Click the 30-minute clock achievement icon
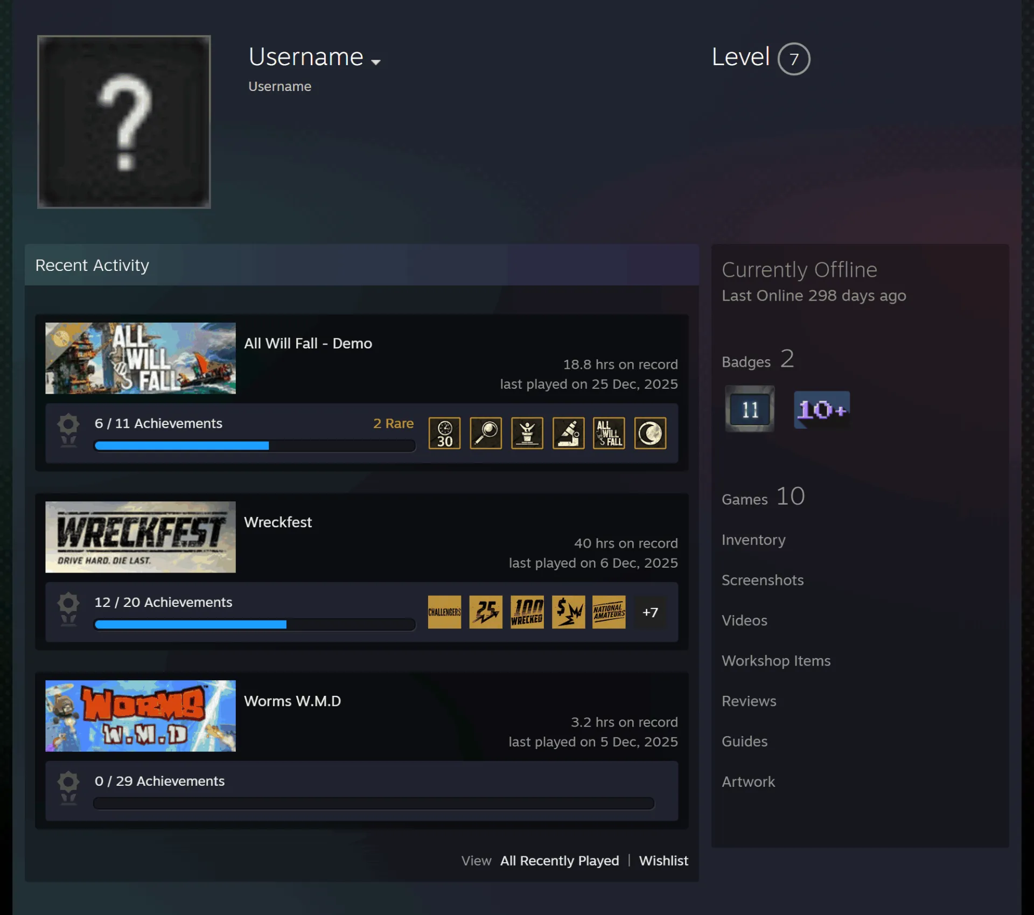 click(444, 433)
